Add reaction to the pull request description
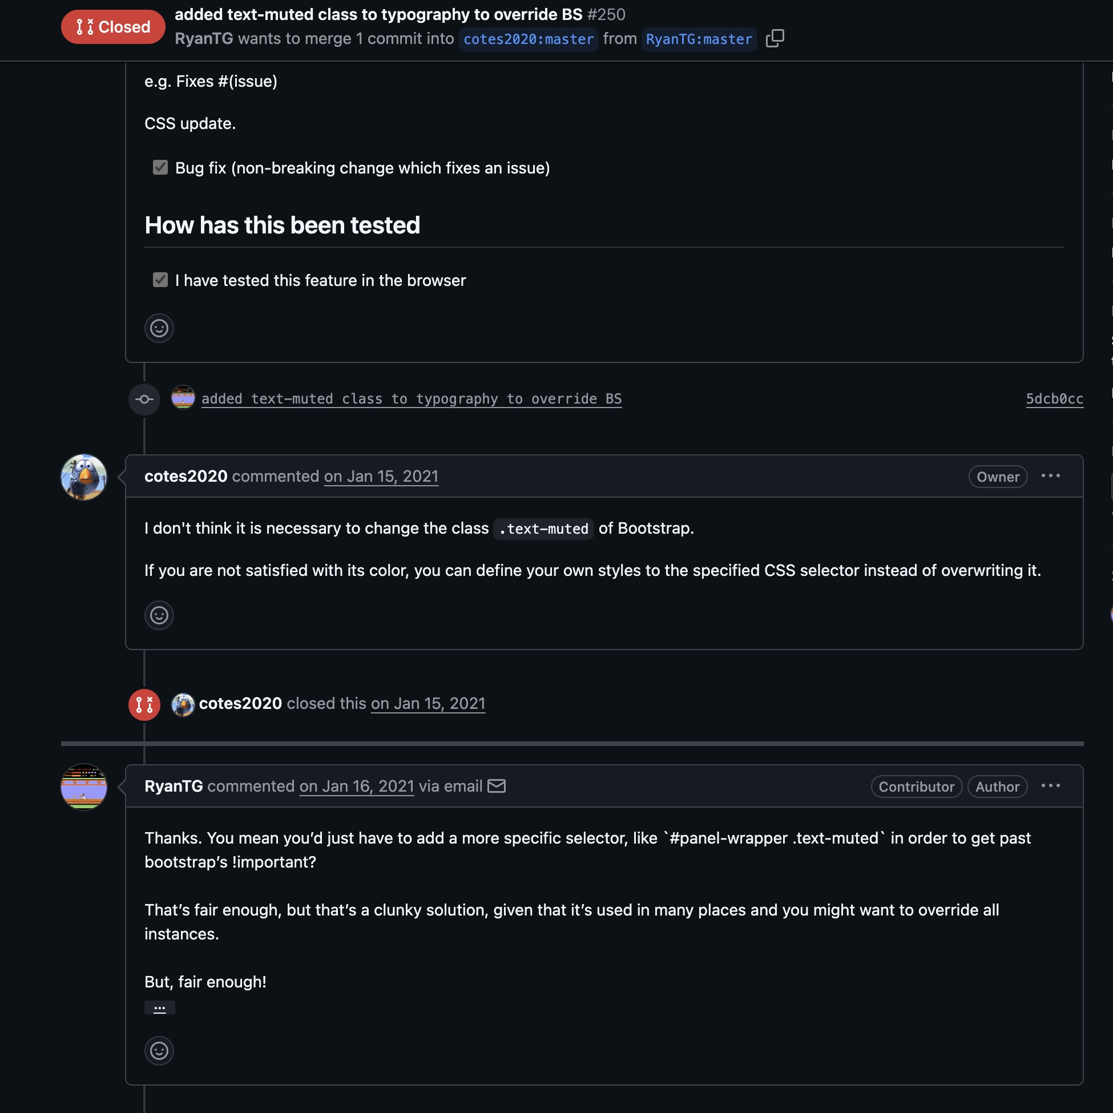The height and width of the screenshot is (1113, 1113). pyautogui.click(x=159, y=328)
